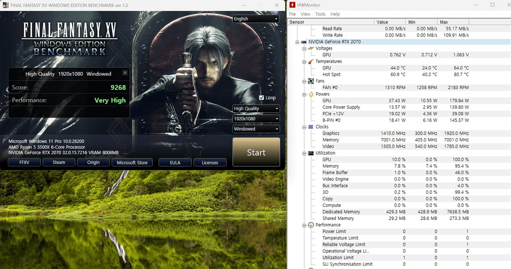The width and height of the screenshot is (511, 269).
Task: Select the Core Power Supply row
Action: click(x=395, y=107)
